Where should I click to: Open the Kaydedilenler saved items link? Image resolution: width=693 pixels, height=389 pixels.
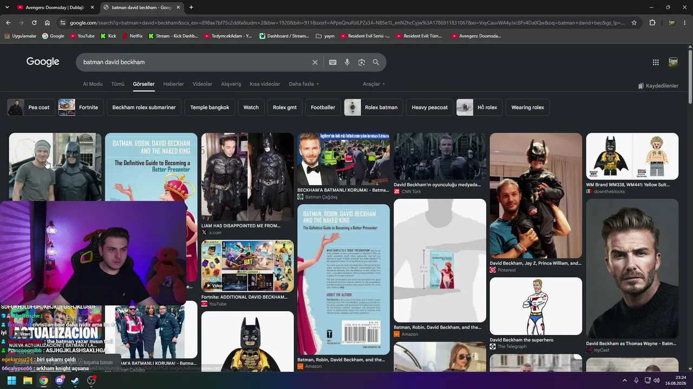point(658,86)
